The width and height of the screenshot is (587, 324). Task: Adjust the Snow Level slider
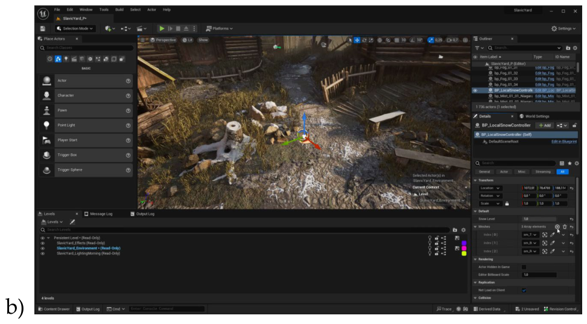[x=539, y=219]
